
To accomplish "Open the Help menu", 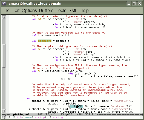I will pos(84,10).
